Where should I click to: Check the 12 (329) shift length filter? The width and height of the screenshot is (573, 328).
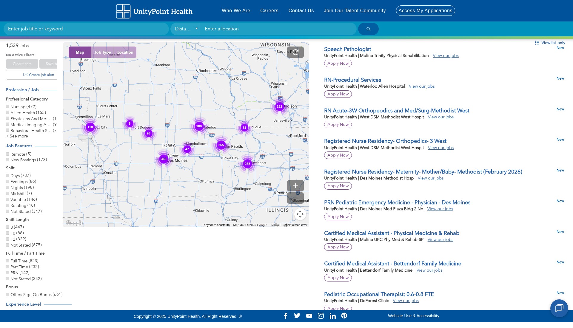(8, 239)
